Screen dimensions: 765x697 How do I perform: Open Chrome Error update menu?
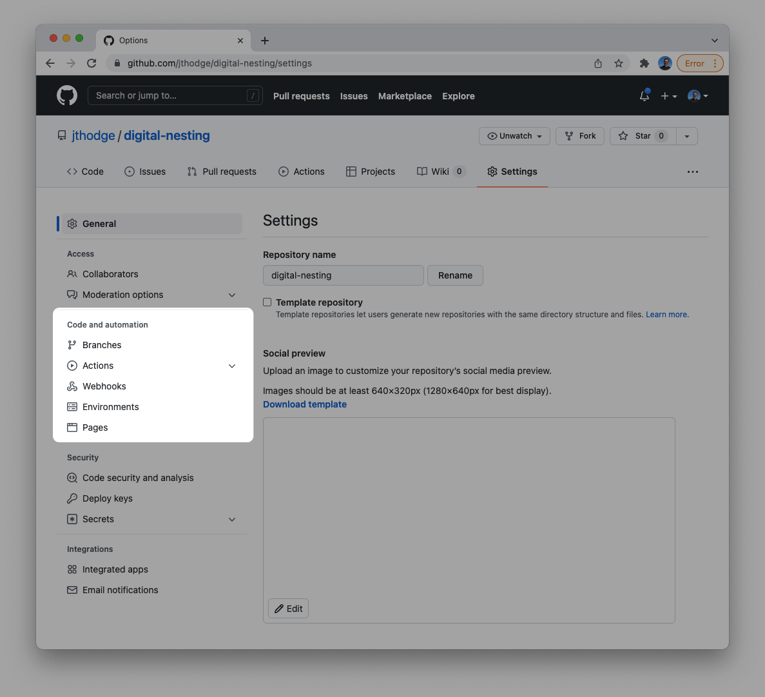(x=700, y=63)
